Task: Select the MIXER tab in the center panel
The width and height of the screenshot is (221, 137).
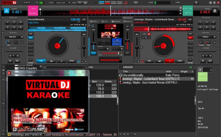Action: 93,22
